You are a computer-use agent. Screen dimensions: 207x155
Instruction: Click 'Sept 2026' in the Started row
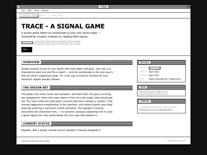click(154, 72)
